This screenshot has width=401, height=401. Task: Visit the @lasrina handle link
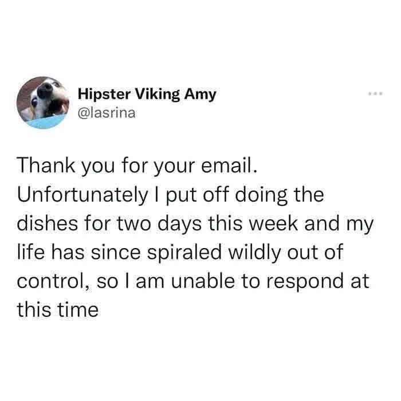[x=107, y=113]
